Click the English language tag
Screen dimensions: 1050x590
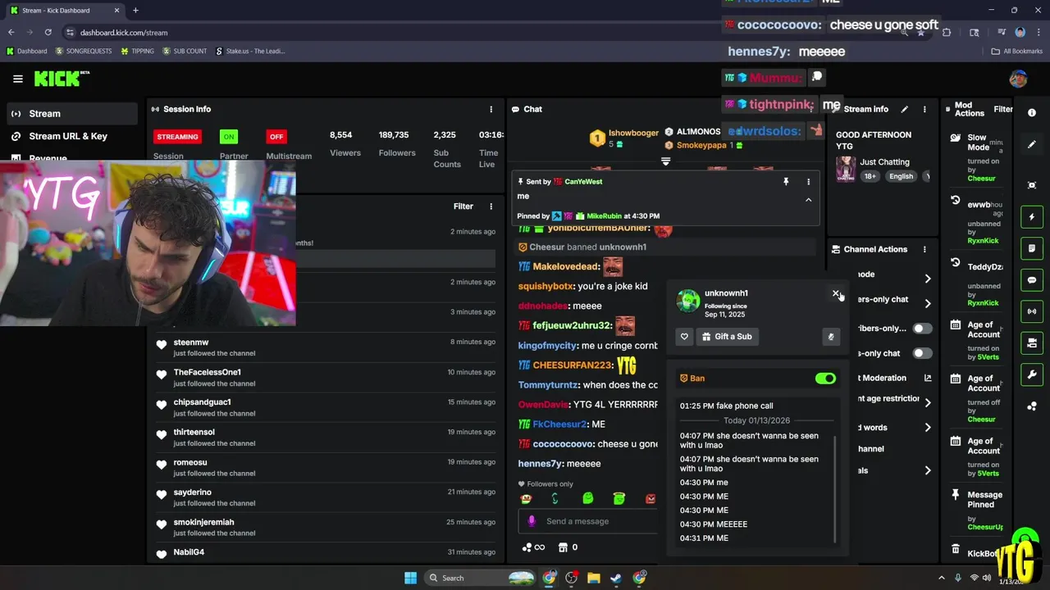pyautogui.click(x=901, y=176)
